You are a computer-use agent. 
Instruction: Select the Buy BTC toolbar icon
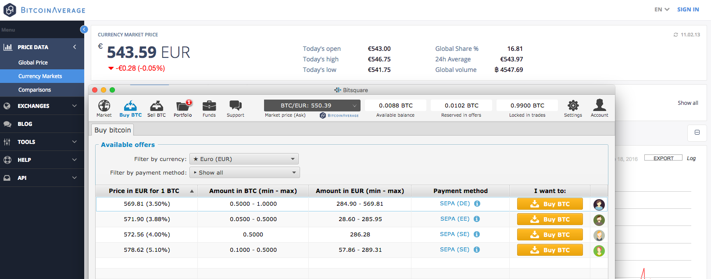[130, 108]
